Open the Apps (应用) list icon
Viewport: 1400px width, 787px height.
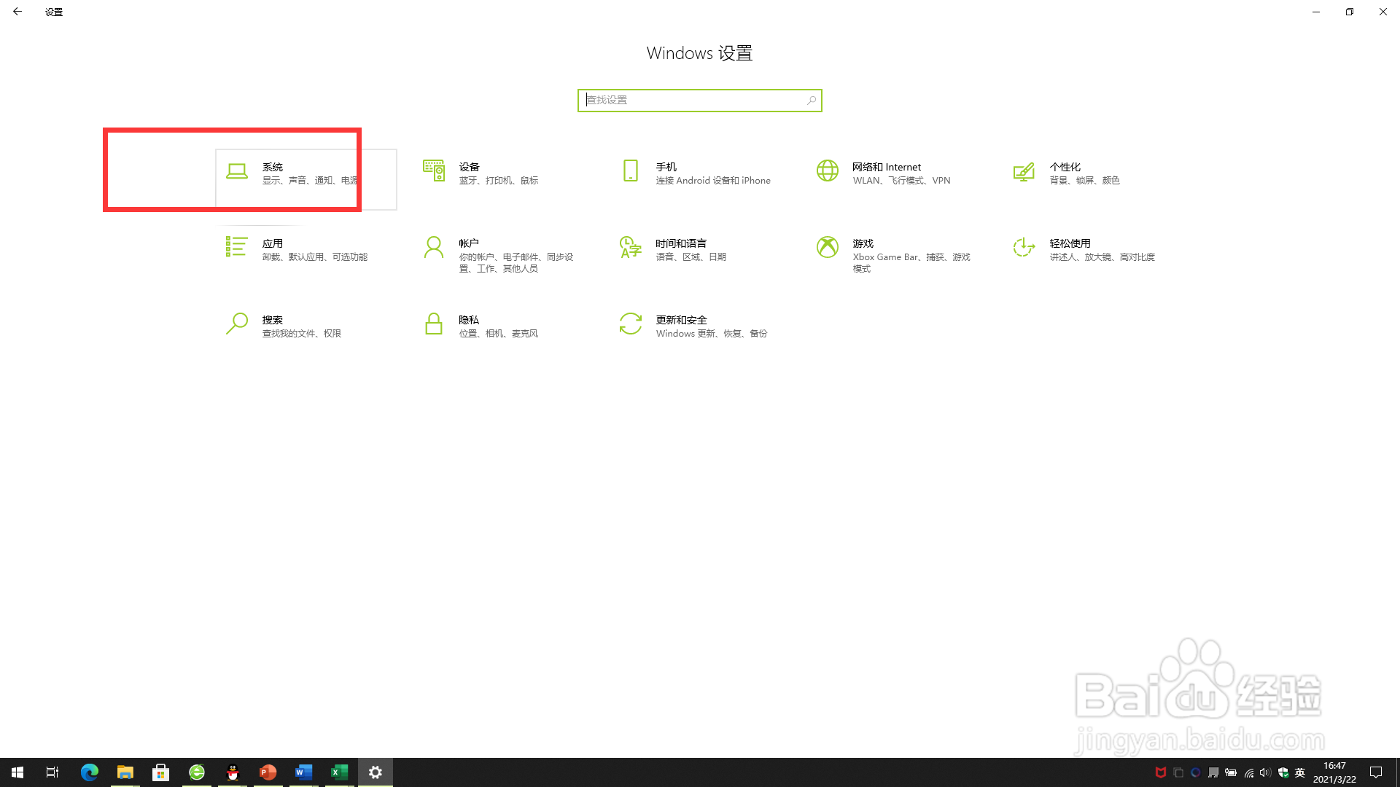click(236, 247)
